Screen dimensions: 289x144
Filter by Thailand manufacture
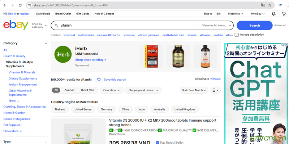(60, 109)
